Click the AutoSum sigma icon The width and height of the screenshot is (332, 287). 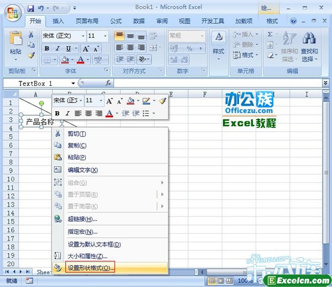(x=270, y=34)
